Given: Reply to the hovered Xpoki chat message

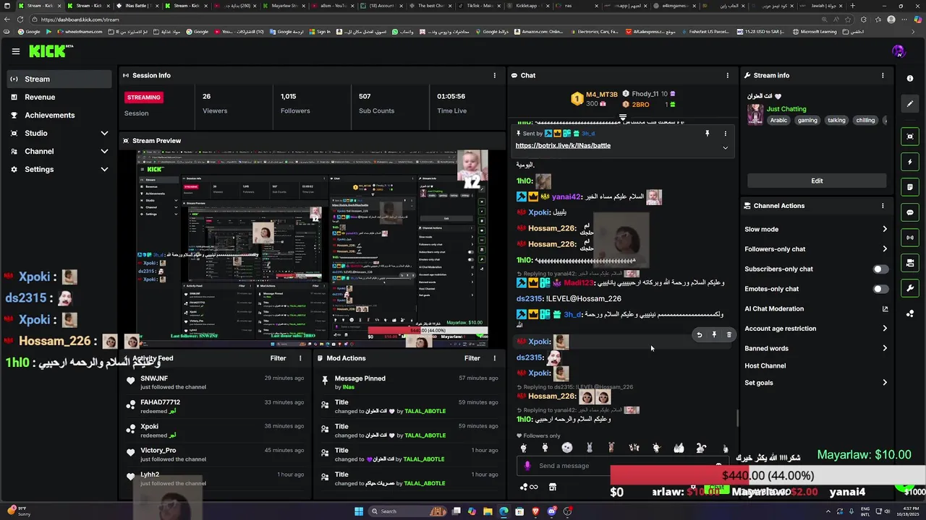Looking at the screenshot, I should coord(699,335).
